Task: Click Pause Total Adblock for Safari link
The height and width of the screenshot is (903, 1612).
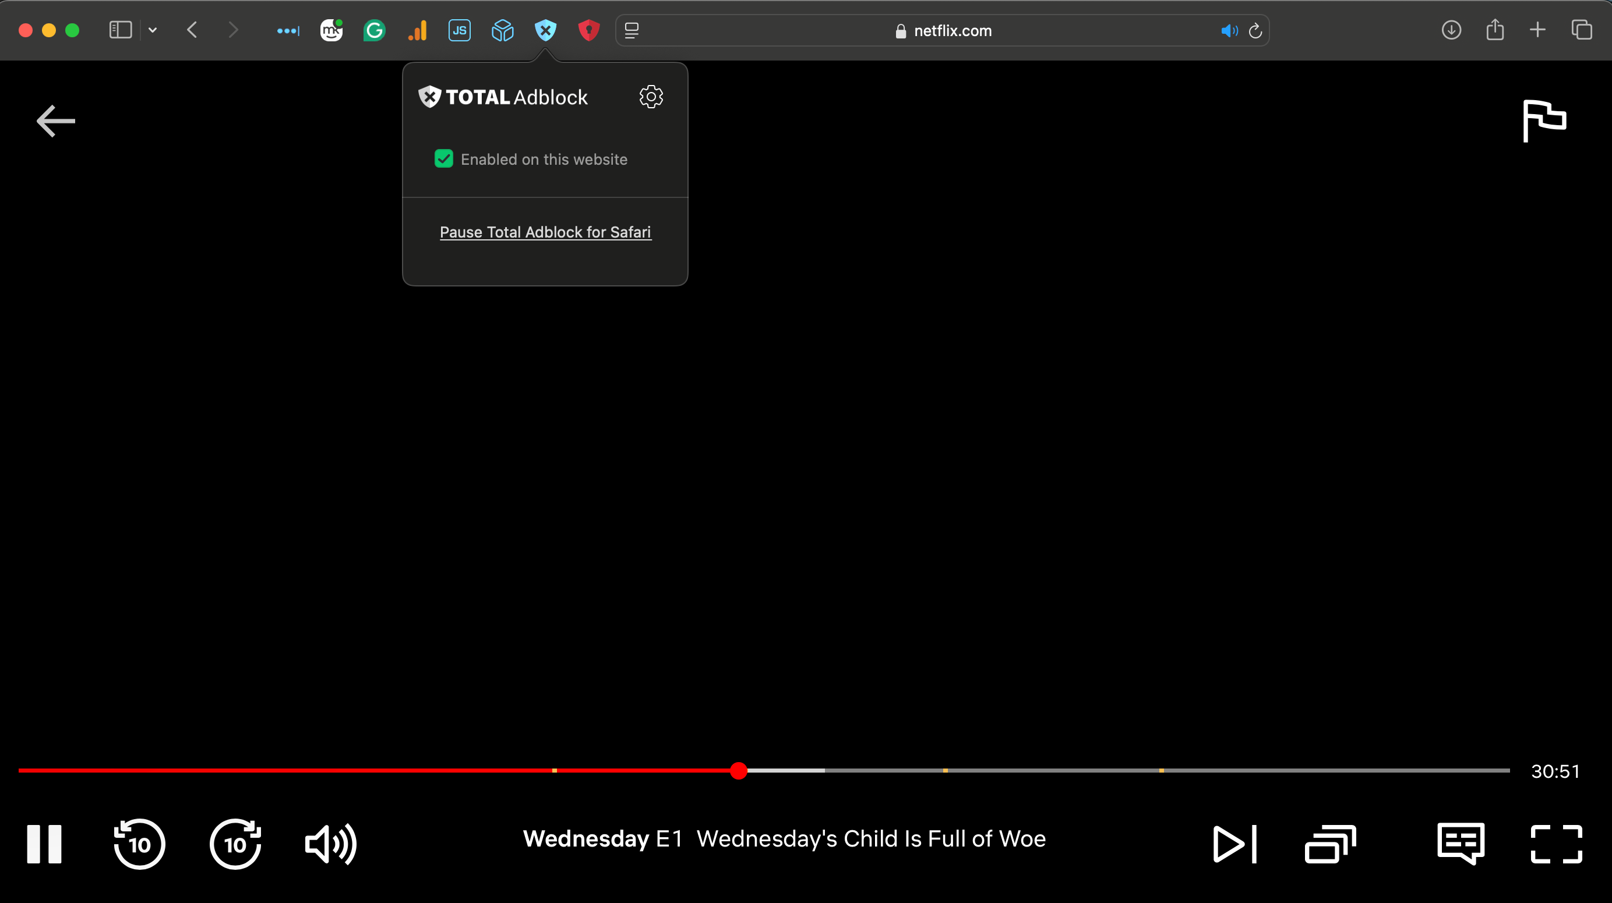Action: point(545,232)
